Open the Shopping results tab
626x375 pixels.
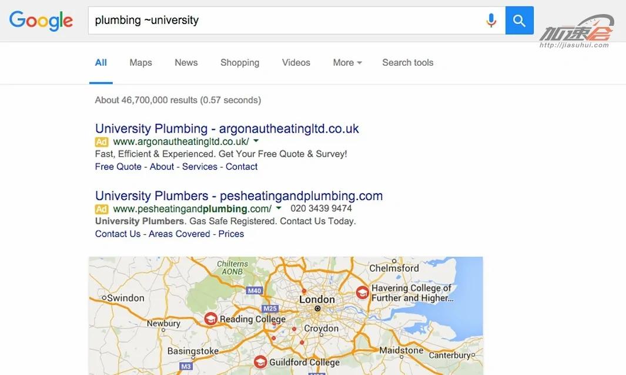240,63
